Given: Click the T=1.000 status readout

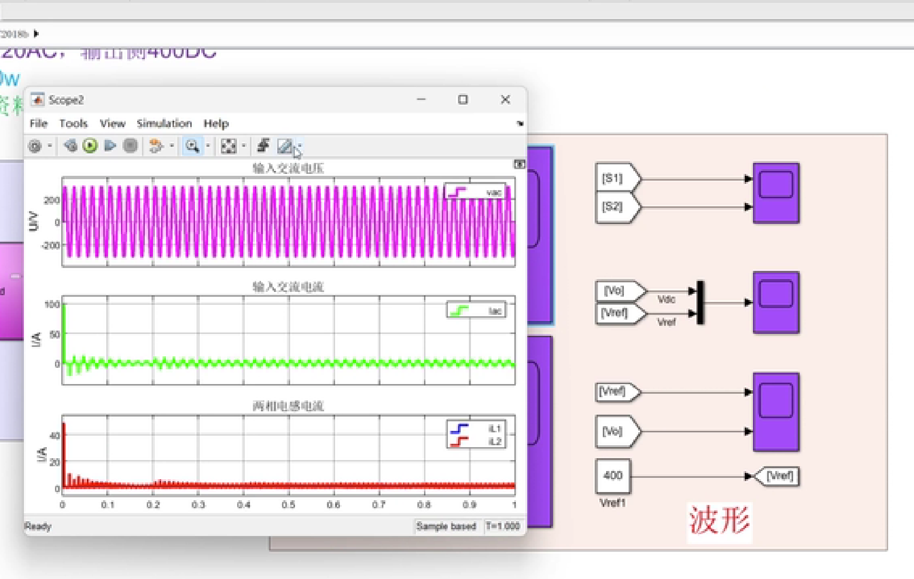Looking at the screenshot, I should point(502,526).
